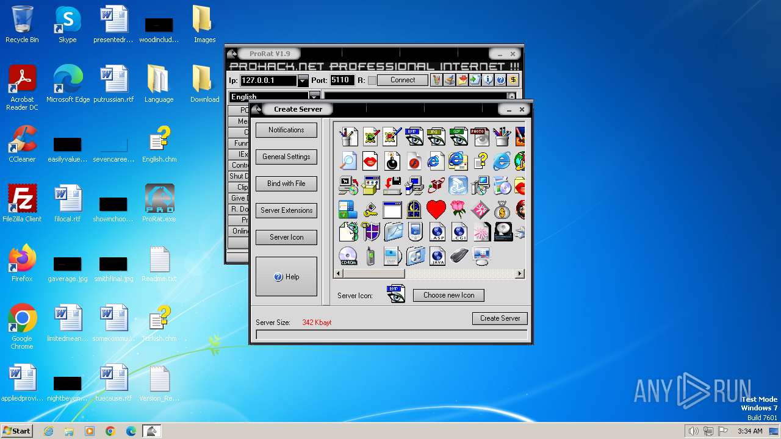Click the 342 Kbayt server size value

(x=317, y=323)
